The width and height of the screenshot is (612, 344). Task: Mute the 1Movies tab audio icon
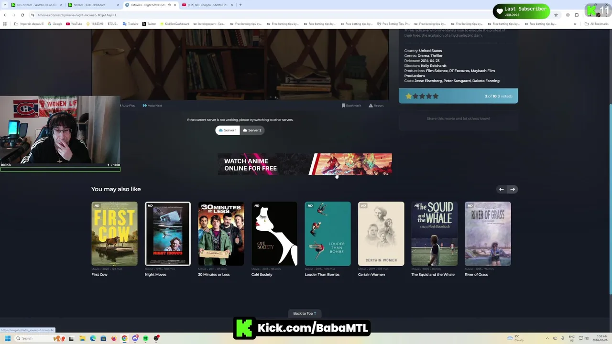169,5
